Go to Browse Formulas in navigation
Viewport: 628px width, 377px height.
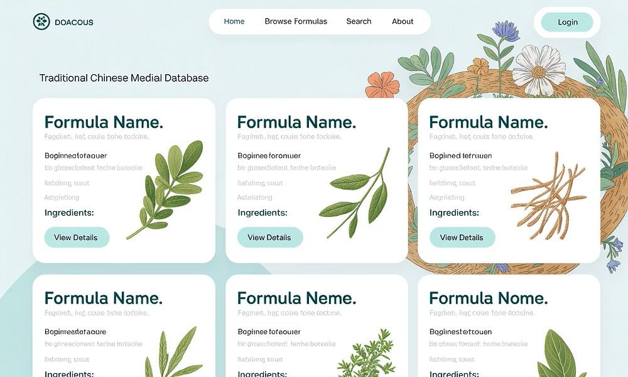pyautogui.click(x=296, y=21)
